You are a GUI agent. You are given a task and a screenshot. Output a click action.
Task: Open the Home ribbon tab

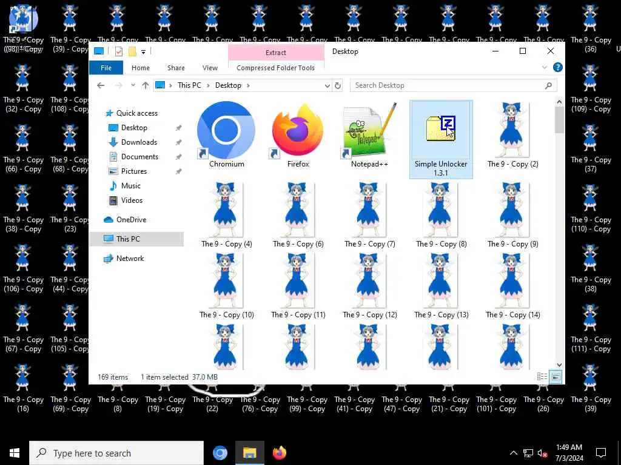point(141,68)
